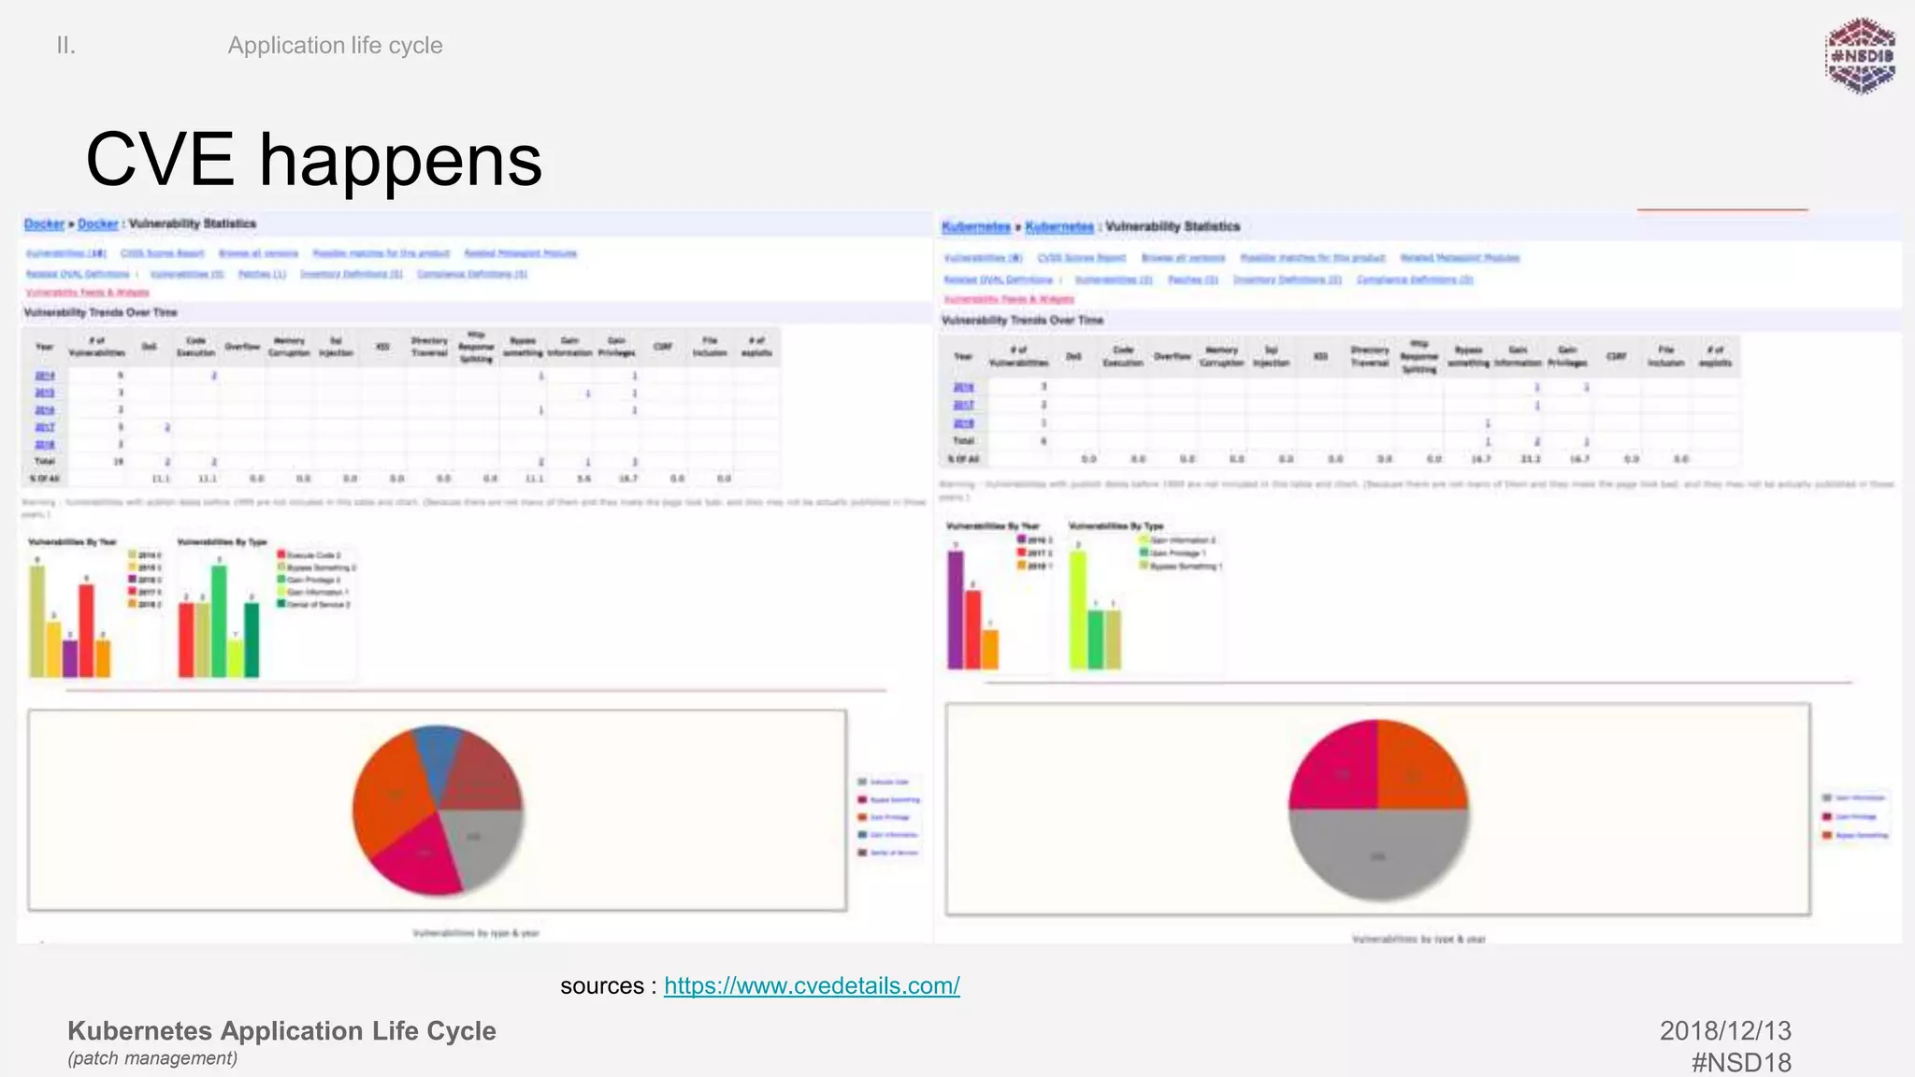Click gray legend swatch of Kubernetes pie chart
Screen dimensions: 1915x1077
1827,797
